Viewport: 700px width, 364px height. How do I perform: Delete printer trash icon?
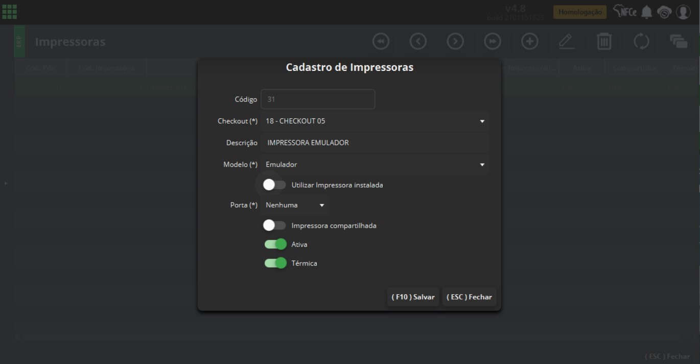click(604, 42)
